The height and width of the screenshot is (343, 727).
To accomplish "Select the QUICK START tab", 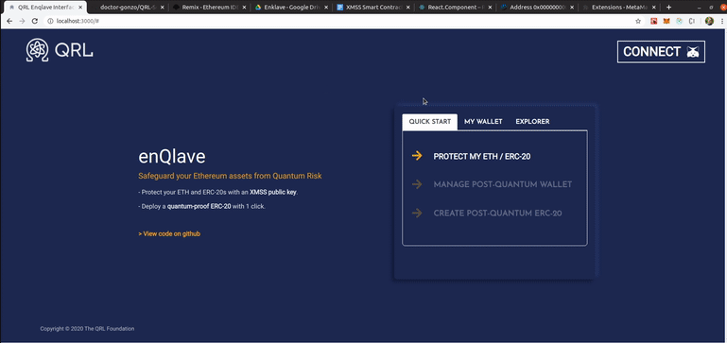I will click(430, 122).
